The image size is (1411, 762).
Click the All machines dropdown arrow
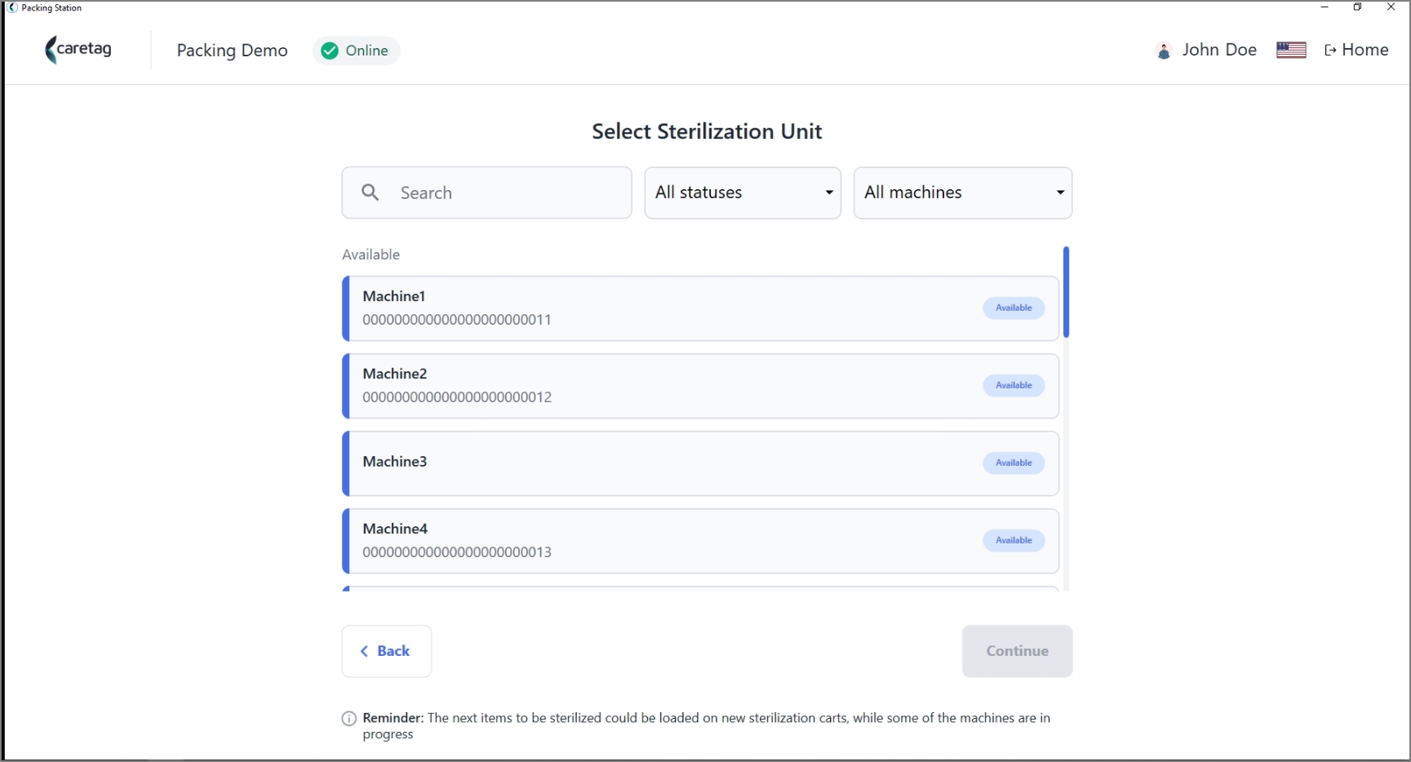tap(1060, 193)
